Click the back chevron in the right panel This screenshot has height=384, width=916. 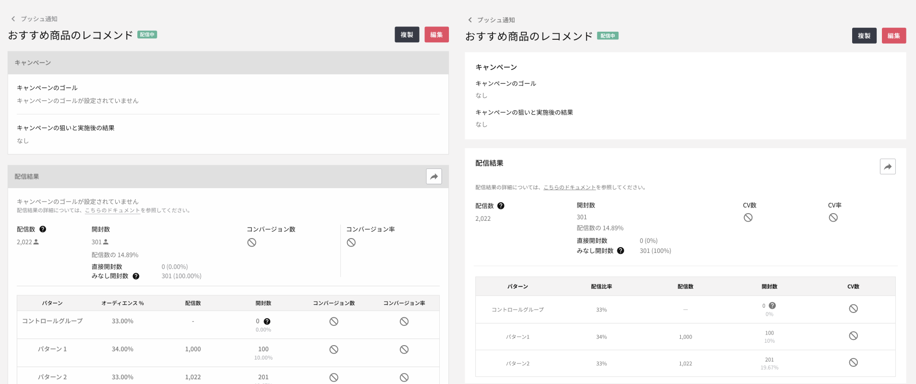[x=470, y=20]
